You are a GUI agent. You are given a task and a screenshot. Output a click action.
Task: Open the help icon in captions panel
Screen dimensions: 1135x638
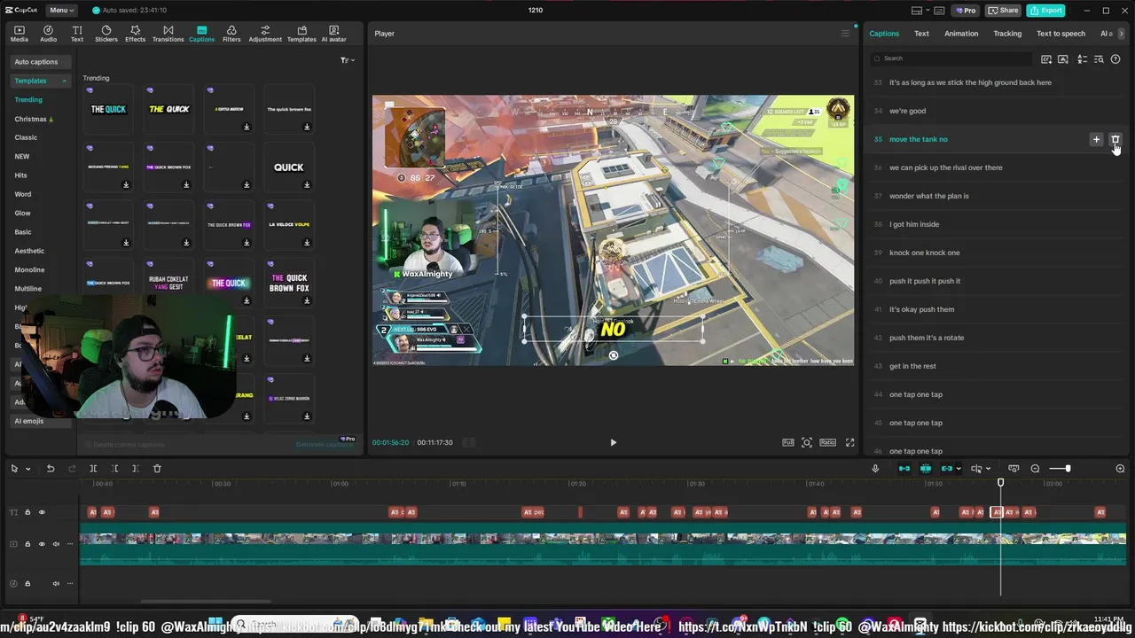pos(1115,59)
